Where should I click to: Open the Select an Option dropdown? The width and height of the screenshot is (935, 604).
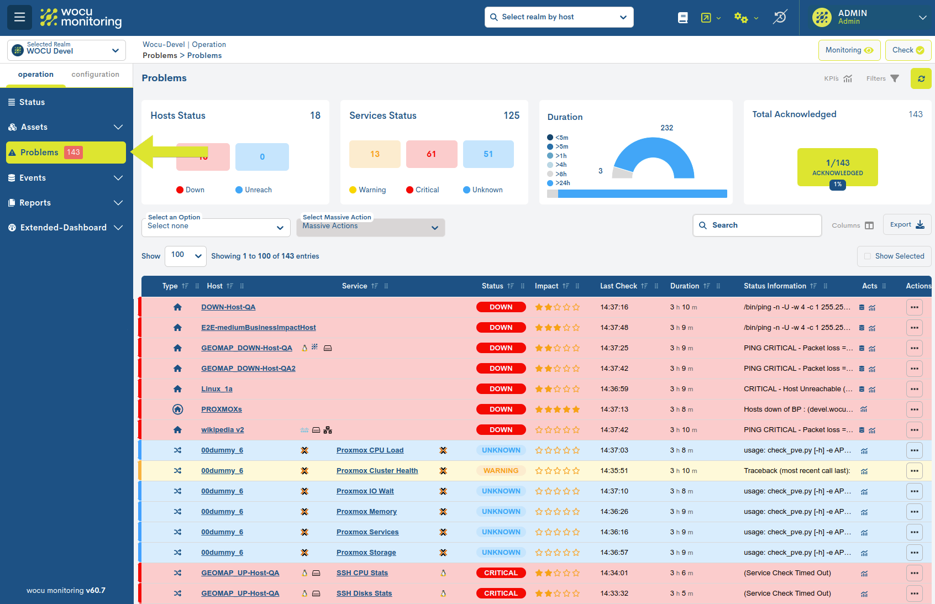pyautogui.click(x=216, y=227)
